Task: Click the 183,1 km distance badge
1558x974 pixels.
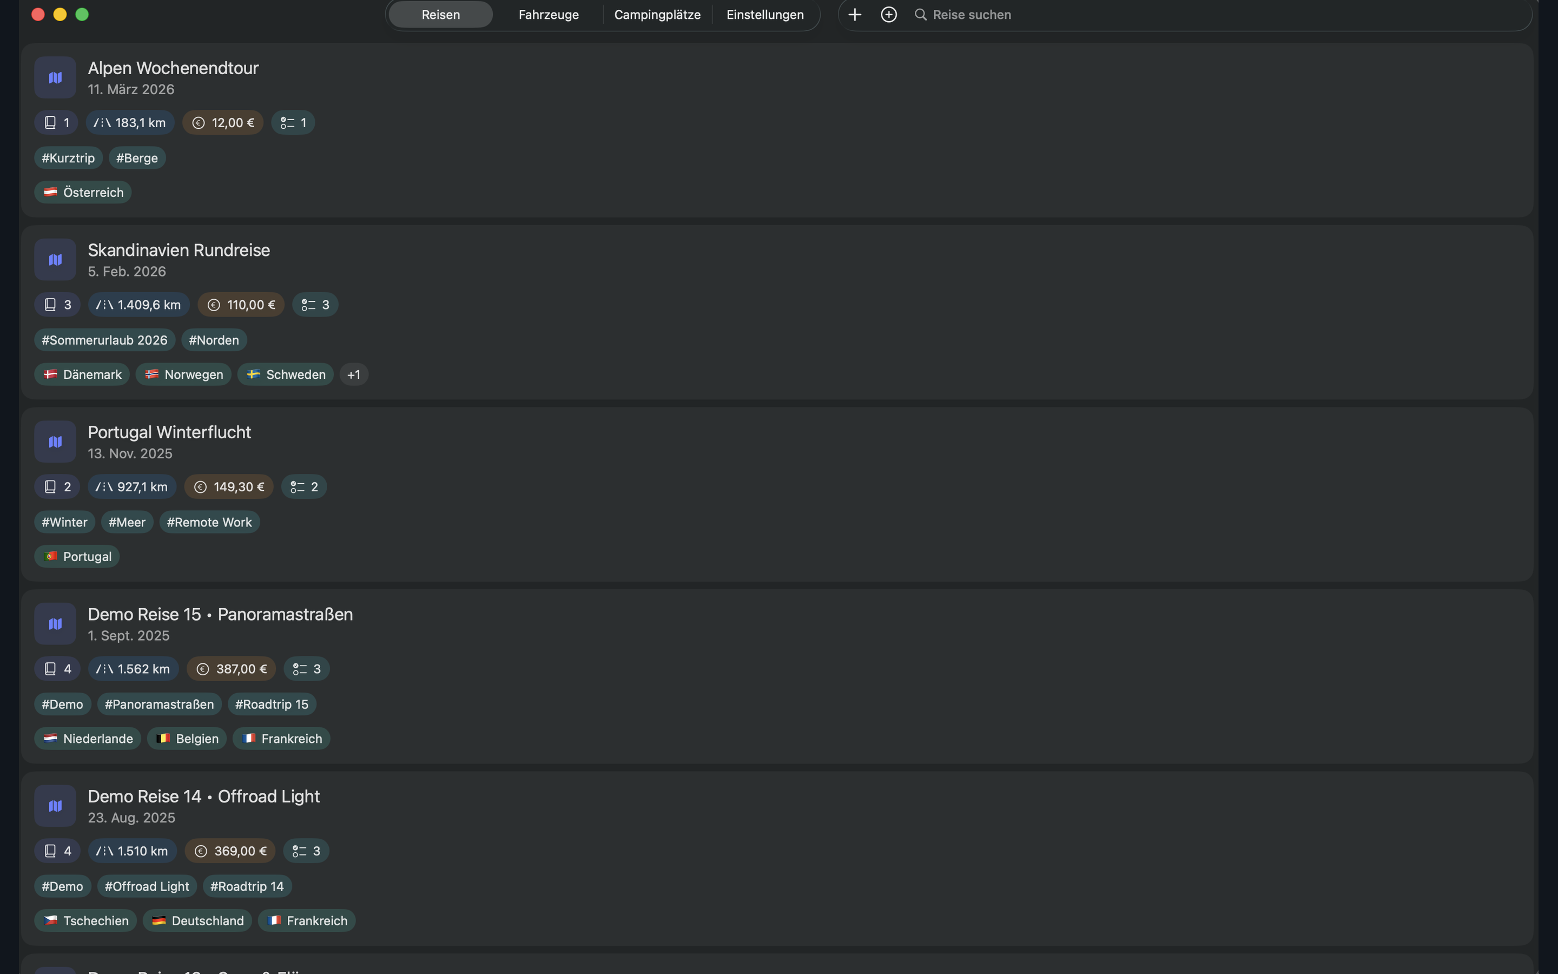Action: pyautogui.click(x=130, y=122)
